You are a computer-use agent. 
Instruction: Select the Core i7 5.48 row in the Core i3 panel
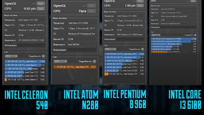(x=174, y=47)
